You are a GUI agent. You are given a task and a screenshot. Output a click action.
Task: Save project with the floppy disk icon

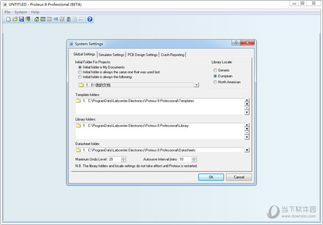(21, 19)
